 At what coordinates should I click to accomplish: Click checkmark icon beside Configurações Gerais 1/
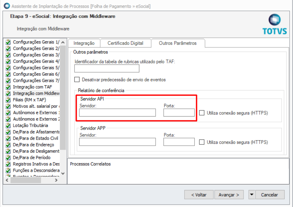[8, 42]
